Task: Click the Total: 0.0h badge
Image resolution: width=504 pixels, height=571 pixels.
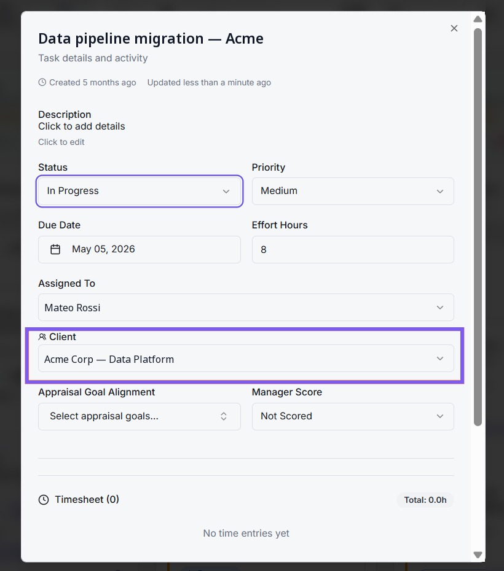Action: point(425,500)
